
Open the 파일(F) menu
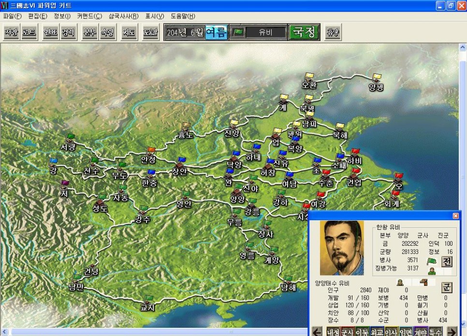[x=12, y=16]
